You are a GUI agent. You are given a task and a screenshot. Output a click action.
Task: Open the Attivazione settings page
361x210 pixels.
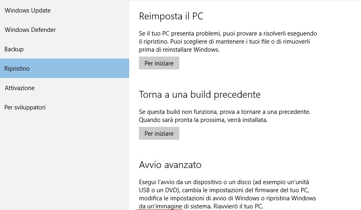[19, 88]
